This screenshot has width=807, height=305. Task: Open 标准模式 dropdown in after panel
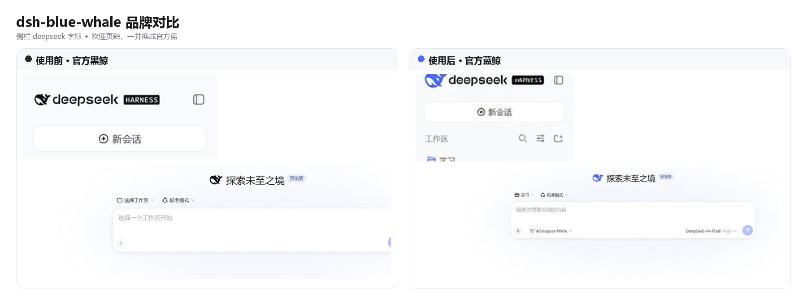coord(554,195)
